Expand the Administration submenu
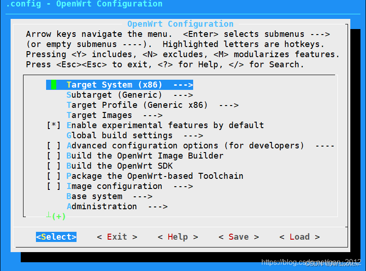 pyautogui.click(x=117, y=206)
